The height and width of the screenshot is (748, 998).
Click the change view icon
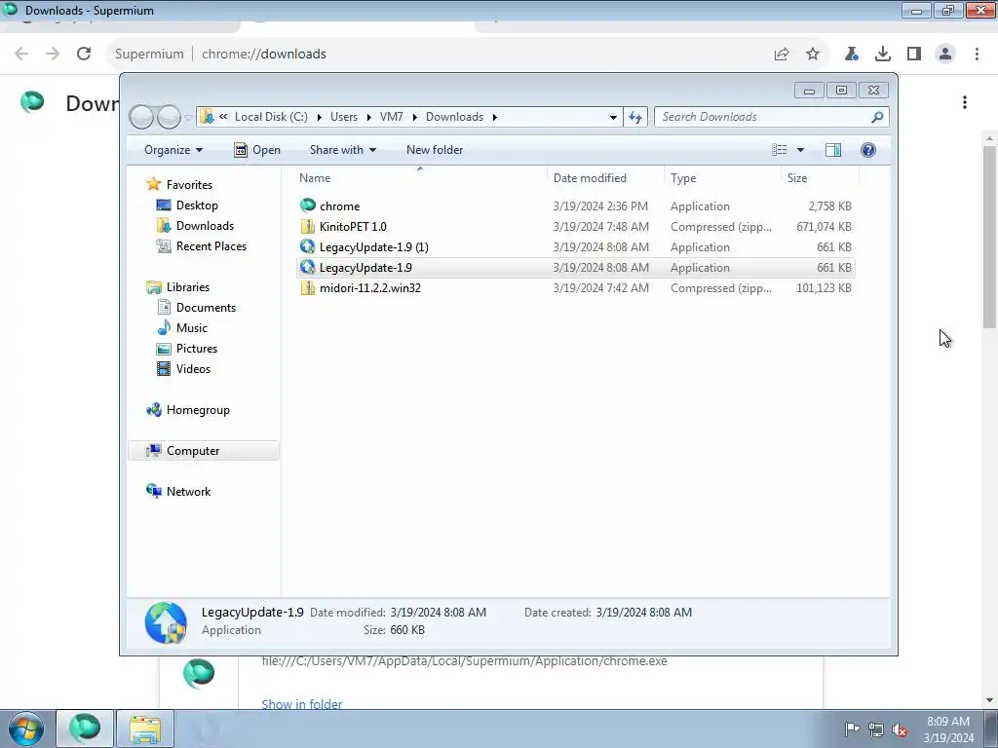click(x=779, y=149)
